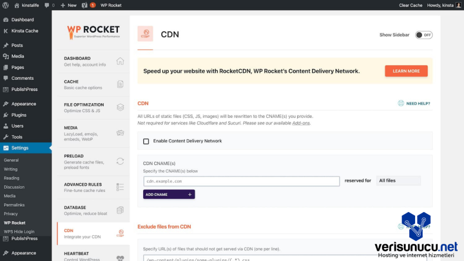Click the Appearance paintbrush icon below PublishPress
Viewport: 464px width, 261px height.
pyautogui.click(x=5, y=104)
